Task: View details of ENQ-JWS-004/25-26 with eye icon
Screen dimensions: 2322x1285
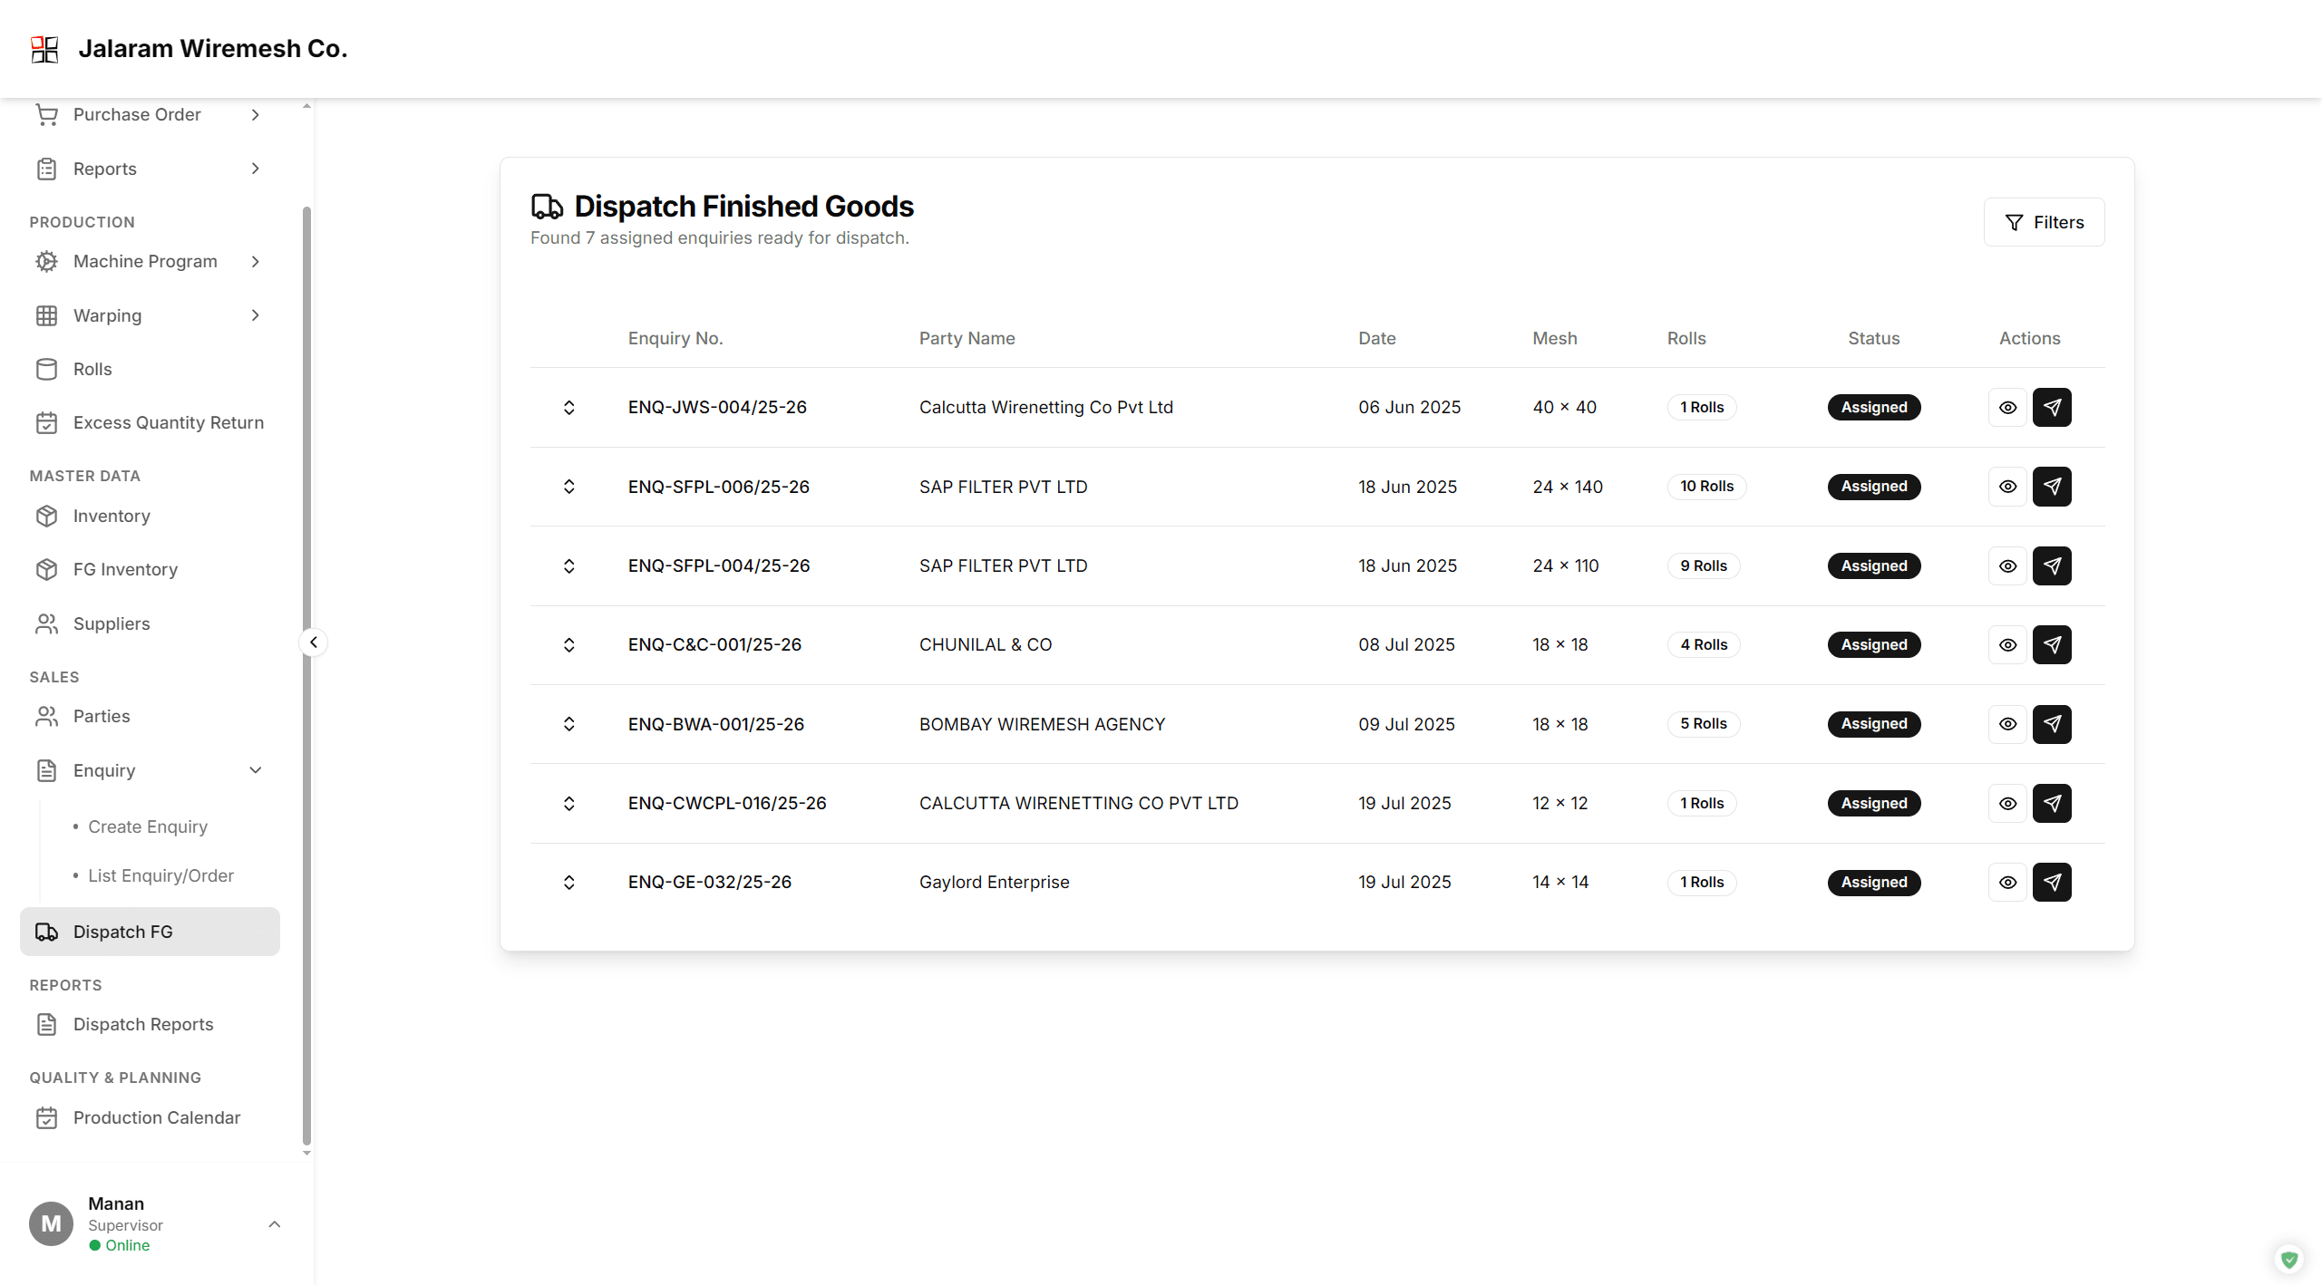Action: pos(2006,407)
